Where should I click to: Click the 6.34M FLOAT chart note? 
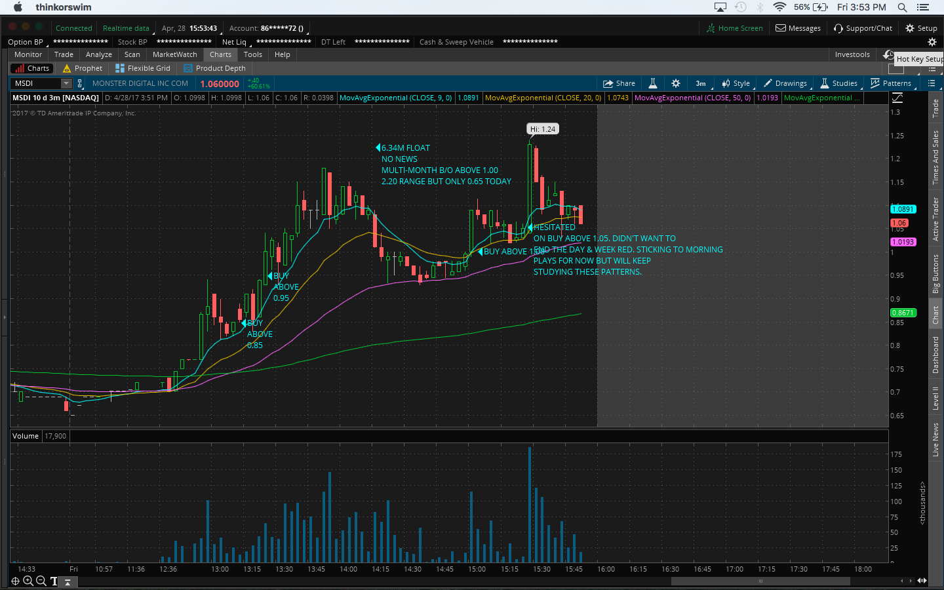point(406,148)
